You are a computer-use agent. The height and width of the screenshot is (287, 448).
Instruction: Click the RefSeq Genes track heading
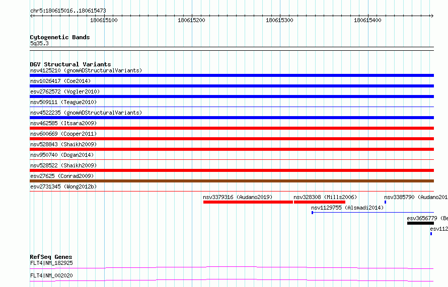pyautogui.click(x=51, y=257)
